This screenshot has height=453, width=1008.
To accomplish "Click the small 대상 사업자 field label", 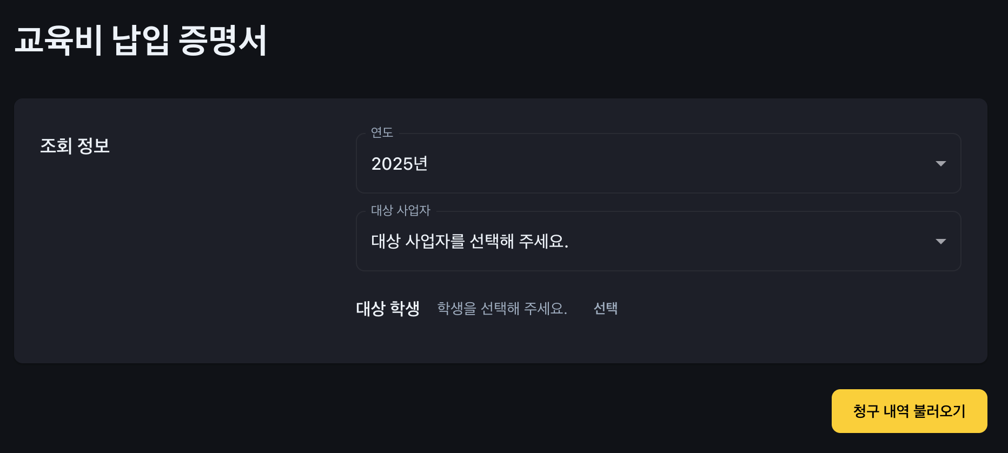I will (400, 210).
